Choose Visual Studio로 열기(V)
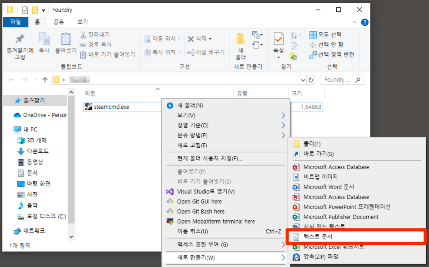 (x=226, y=191)
